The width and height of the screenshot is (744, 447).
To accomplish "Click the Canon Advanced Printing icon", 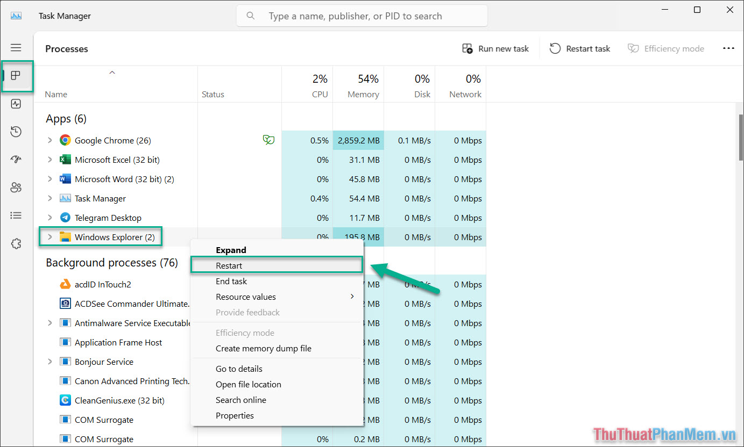I will point(65,381).
